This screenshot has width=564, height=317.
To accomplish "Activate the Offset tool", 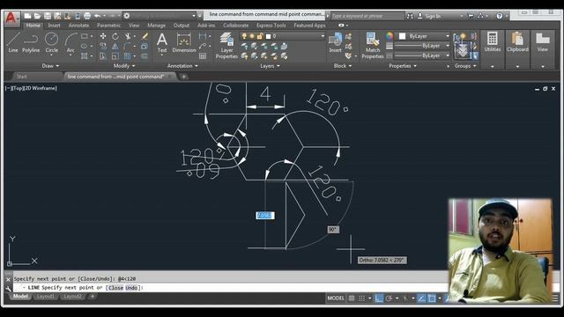I will 145,56.
